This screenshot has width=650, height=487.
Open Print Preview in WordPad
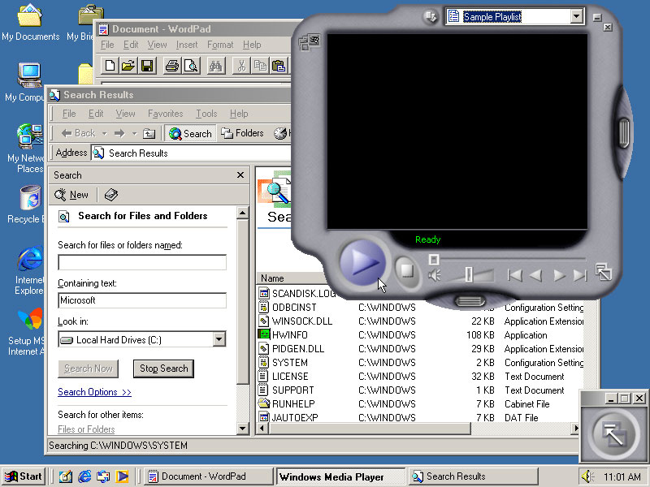pos(191,66)
